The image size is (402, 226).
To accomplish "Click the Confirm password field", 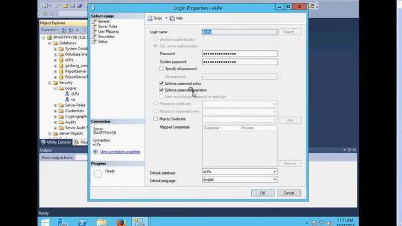I will (x=239, y=62).
